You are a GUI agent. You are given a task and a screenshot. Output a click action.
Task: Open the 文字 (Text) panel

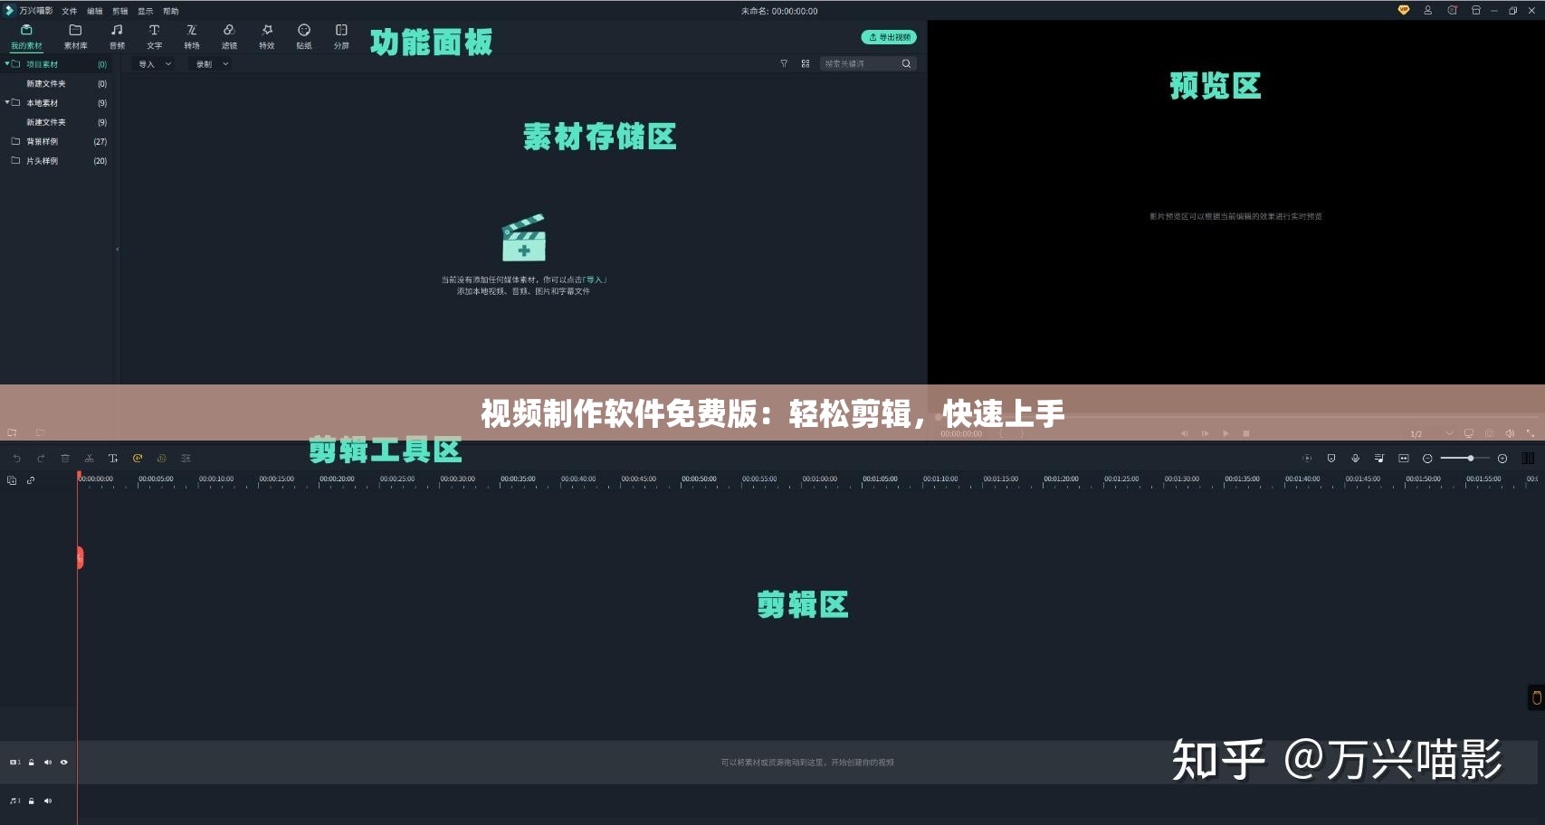pos(155,37)
